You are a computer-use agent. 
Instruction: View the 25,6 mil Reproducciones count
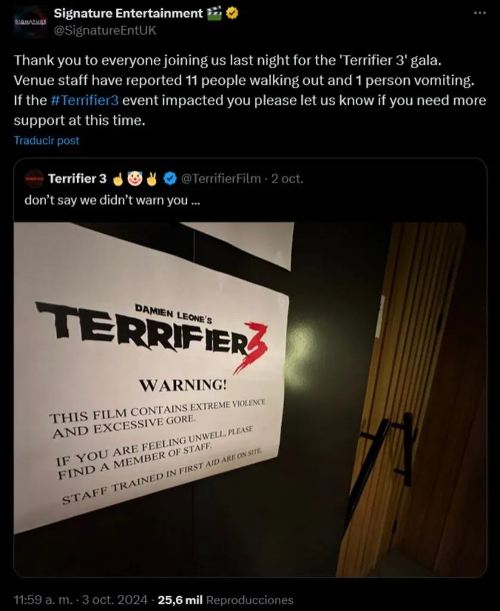(225, 600)
